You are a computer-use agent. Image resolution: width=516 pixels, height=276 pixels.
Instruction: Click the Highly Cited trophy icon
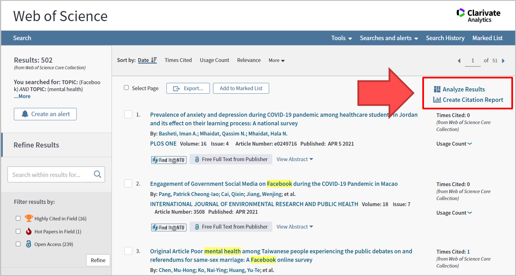coord(29,218)
